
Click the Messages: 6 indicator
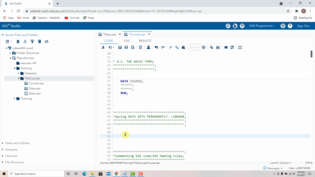(273, 168)
